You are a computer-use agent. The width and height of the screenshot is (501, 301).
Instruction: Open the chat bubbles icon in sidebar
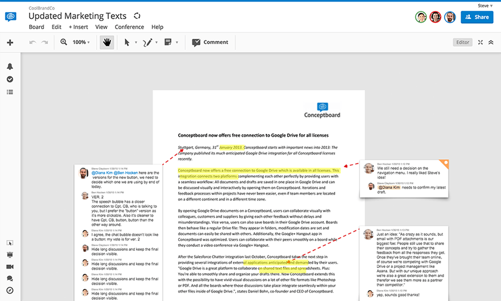[10, 278]
